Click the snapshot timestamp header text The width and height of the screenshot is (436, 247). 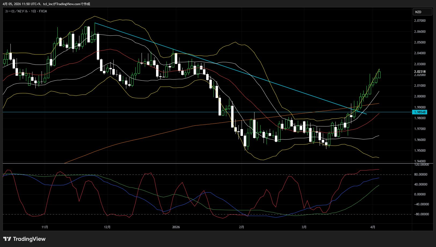[x=46, y=4]
